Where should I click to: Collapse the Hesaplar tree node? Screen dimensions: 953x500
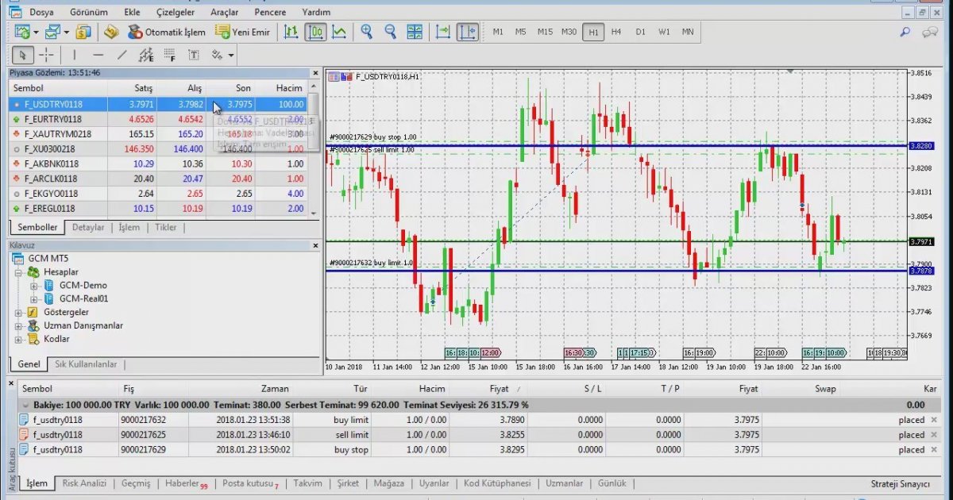pos(18,272)
